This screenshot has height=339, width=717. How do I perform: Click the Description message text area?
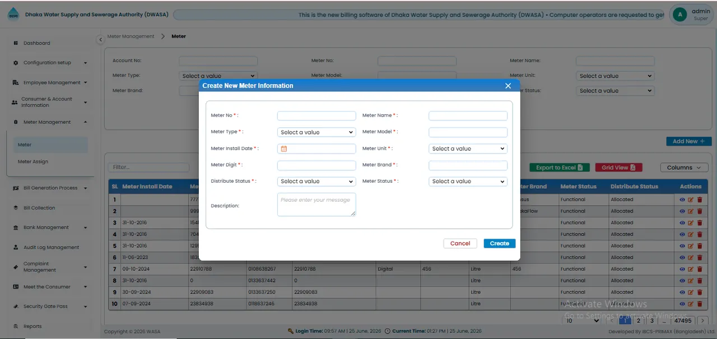pos(316,205)
